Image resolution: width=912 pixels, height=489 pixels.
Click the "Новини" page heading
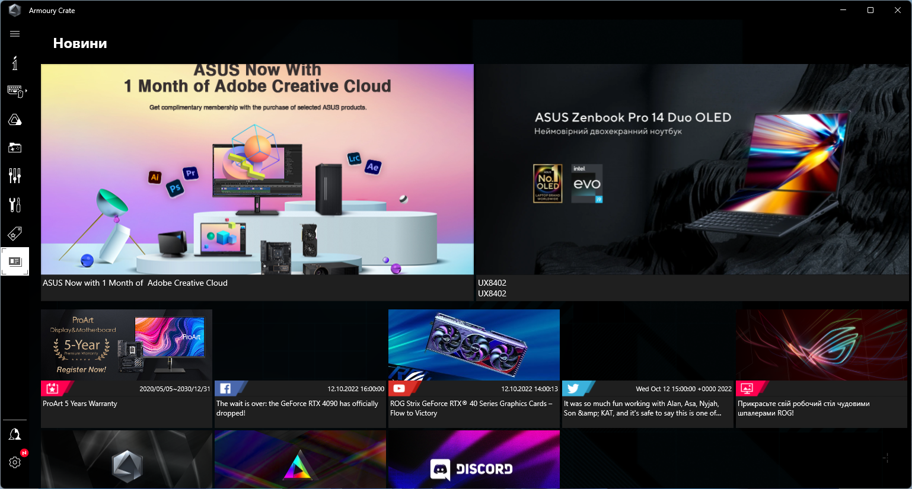pos(80,43)
